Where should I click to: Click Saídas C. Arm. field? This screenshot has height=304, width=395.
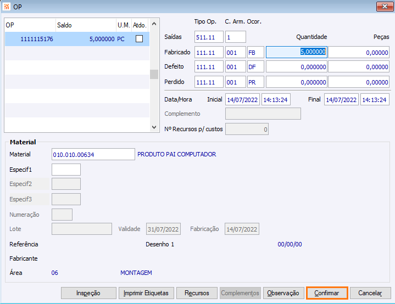(x=236, y=37)
